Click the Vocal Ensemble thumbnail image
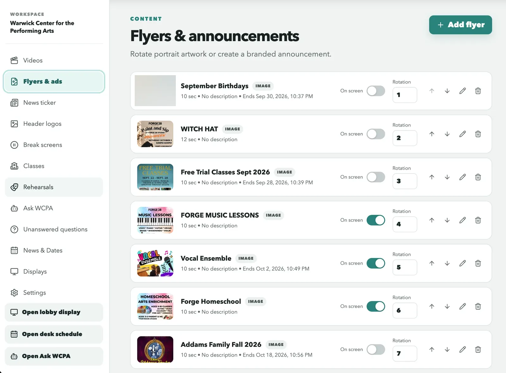 pyautogui.click(x=155, y=263)
